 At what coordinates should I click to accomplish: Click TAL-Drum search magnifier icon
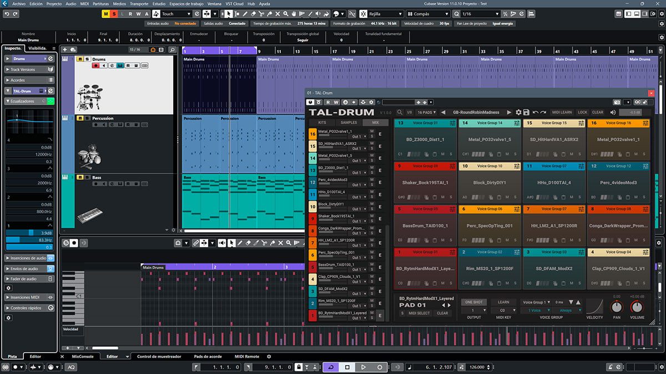399,112
